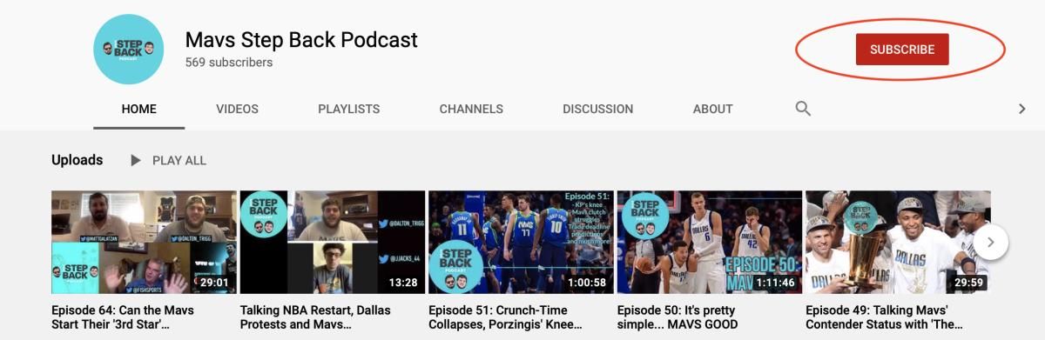Open Episode 49 video thumbnail
Viewport: 1045px width, 340px height.
(898, 243)
